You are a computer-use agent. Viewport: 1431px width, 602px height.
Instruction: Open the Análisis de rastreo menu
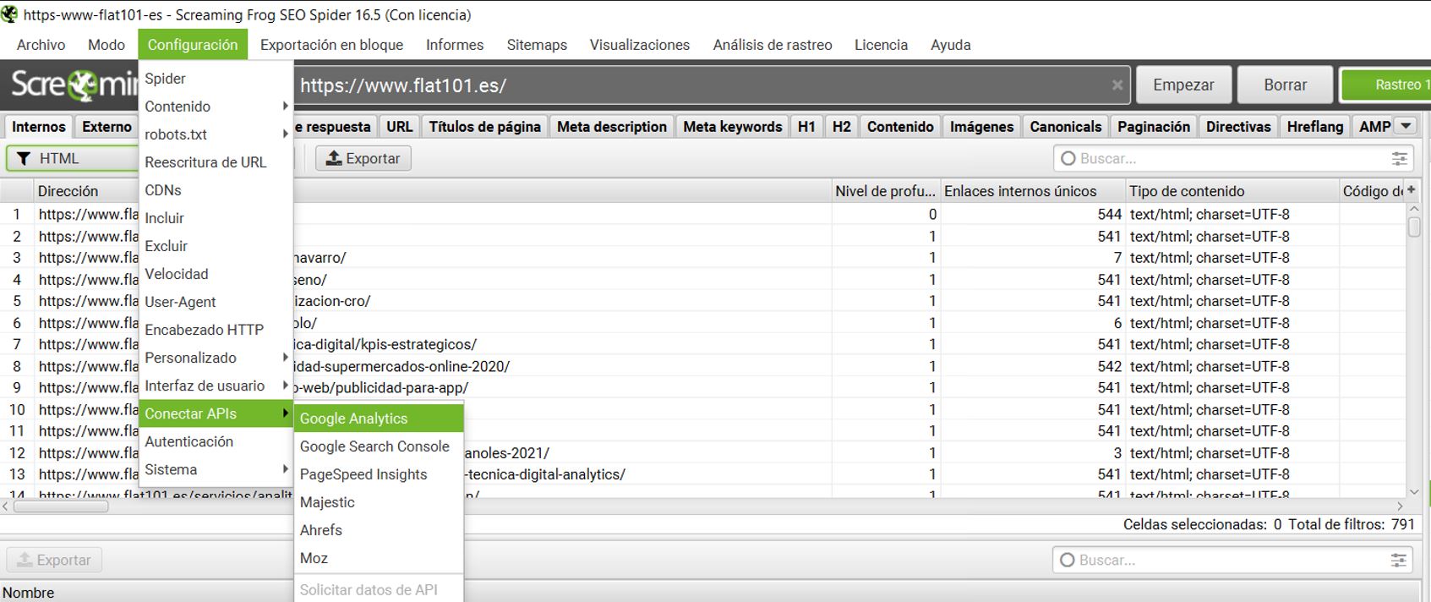(773, 45)
